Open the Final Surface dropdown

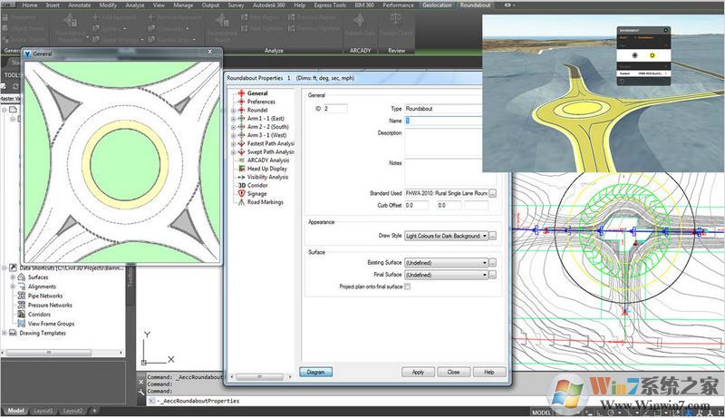(485, 275)
